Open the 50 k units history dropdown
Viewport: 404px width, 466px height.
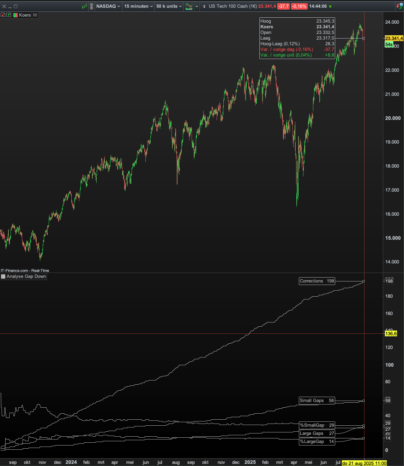169,6
